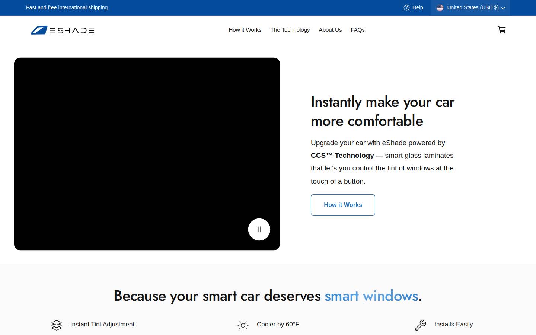The height and width of the screenshot is (335, 536).
Task: Click the 'Installs Easily' label
Action: click(454, 325)
